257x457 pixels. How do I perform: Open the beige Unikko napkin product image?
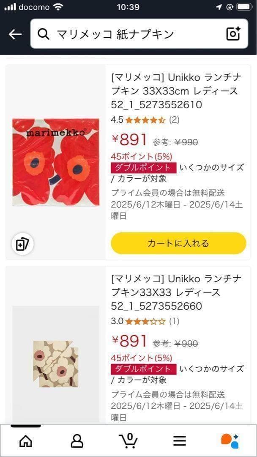(56, 364)
